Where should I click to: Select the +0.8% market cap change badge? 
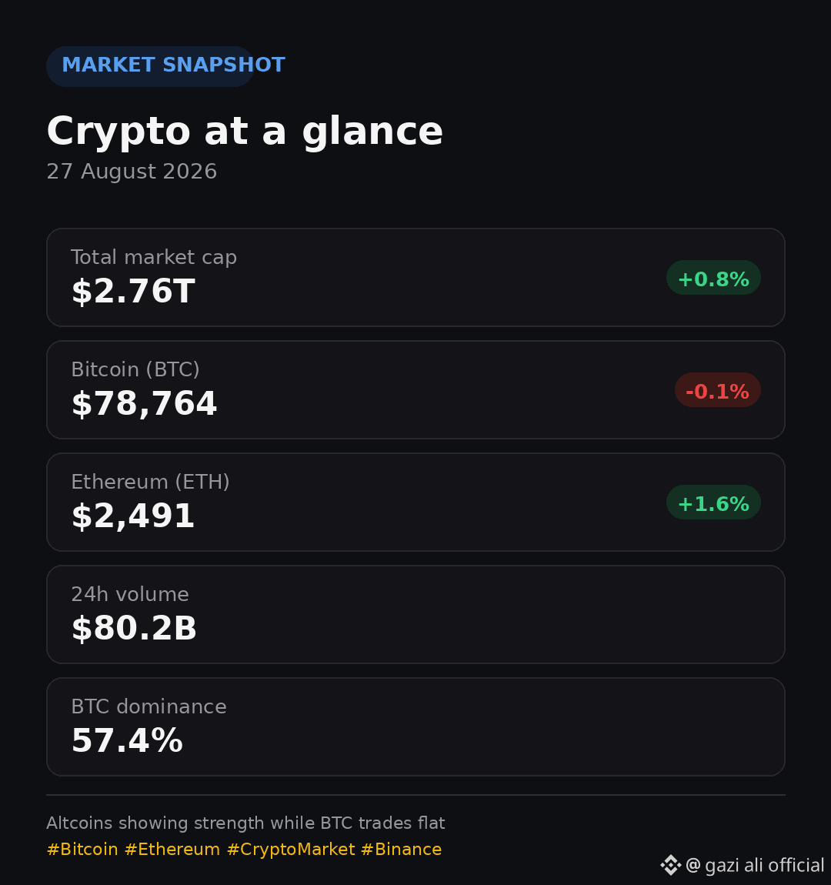[713, 278]
